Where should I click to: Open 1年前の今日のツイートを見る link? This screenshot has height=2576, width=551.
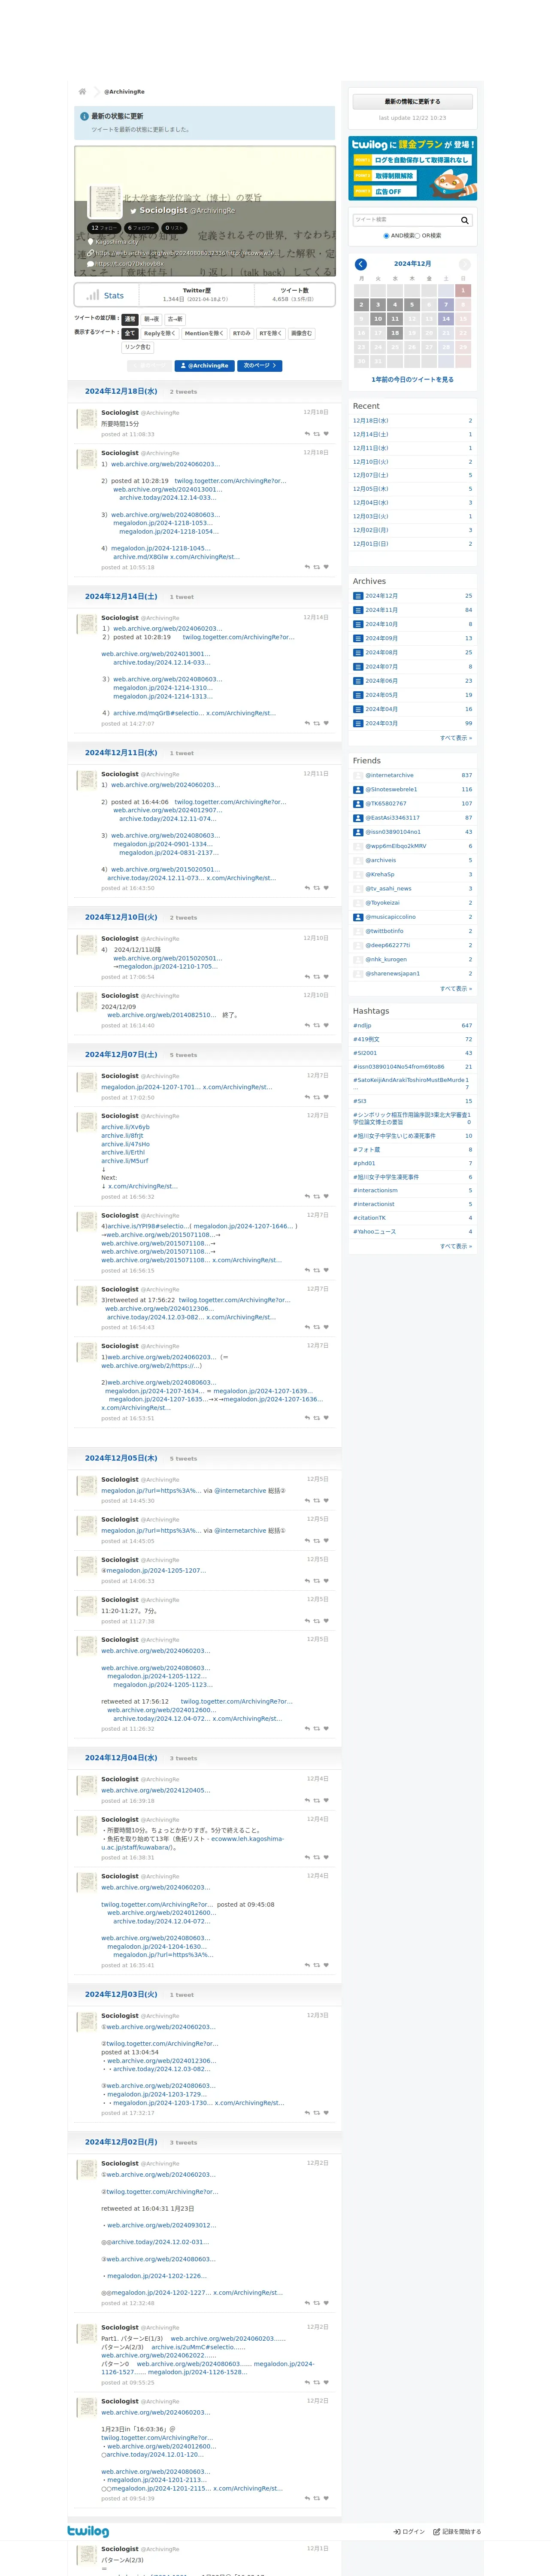click(x=412, y=380)
